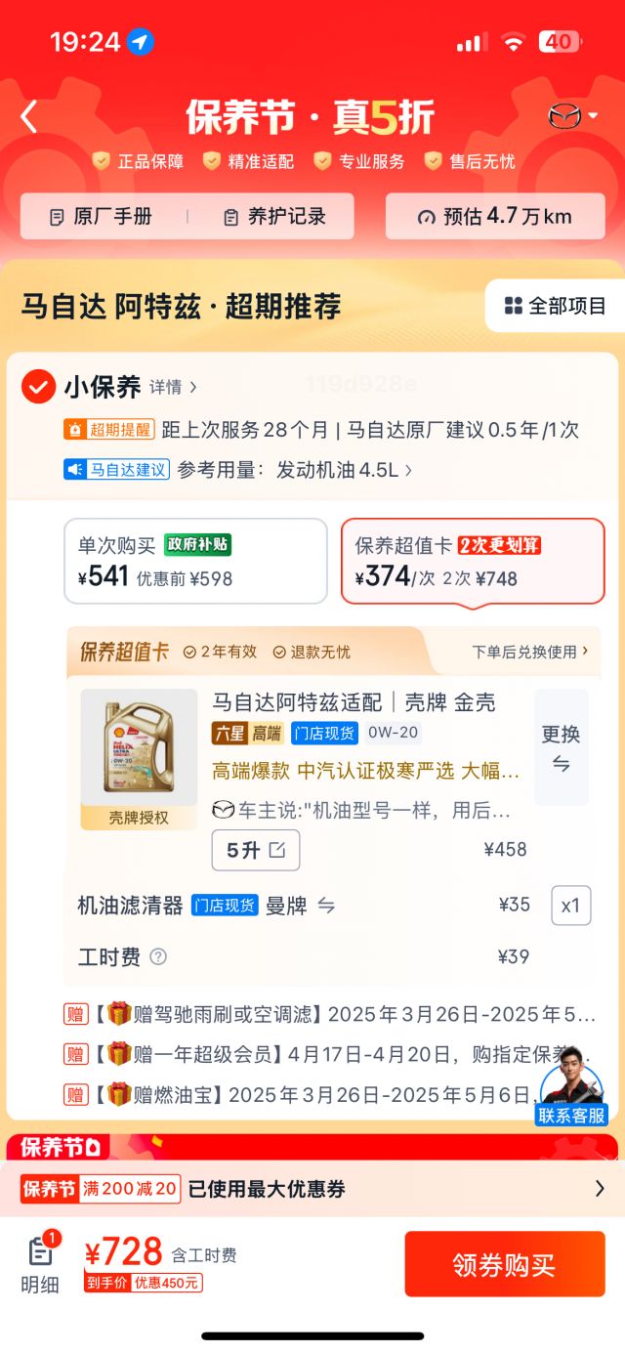Open 明细 price breakdown icon
The height and width of the screenshot is (1353, 625).
[x=40, y=1262]
